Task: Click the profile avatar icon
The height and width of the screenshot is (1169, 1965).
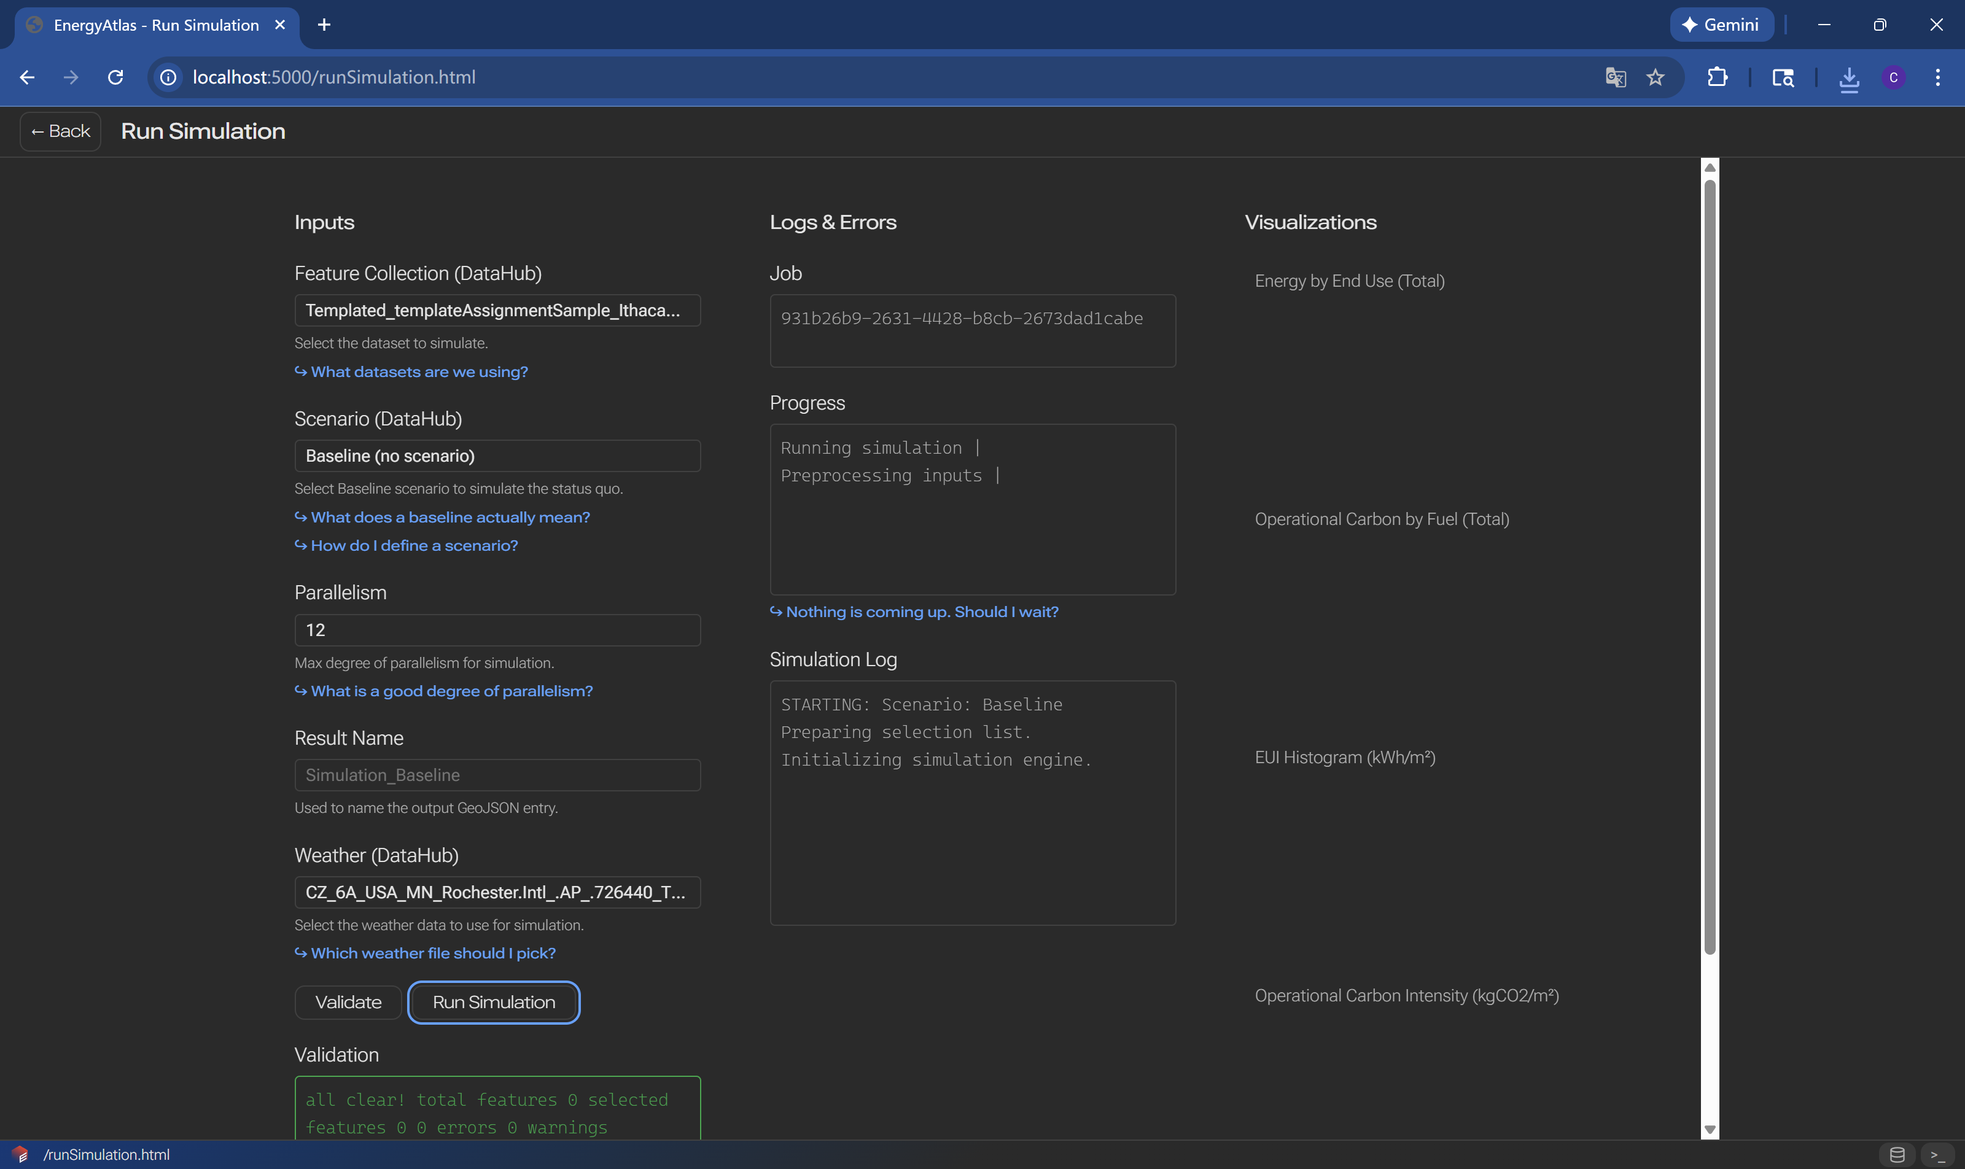Action: (1893, 77)
